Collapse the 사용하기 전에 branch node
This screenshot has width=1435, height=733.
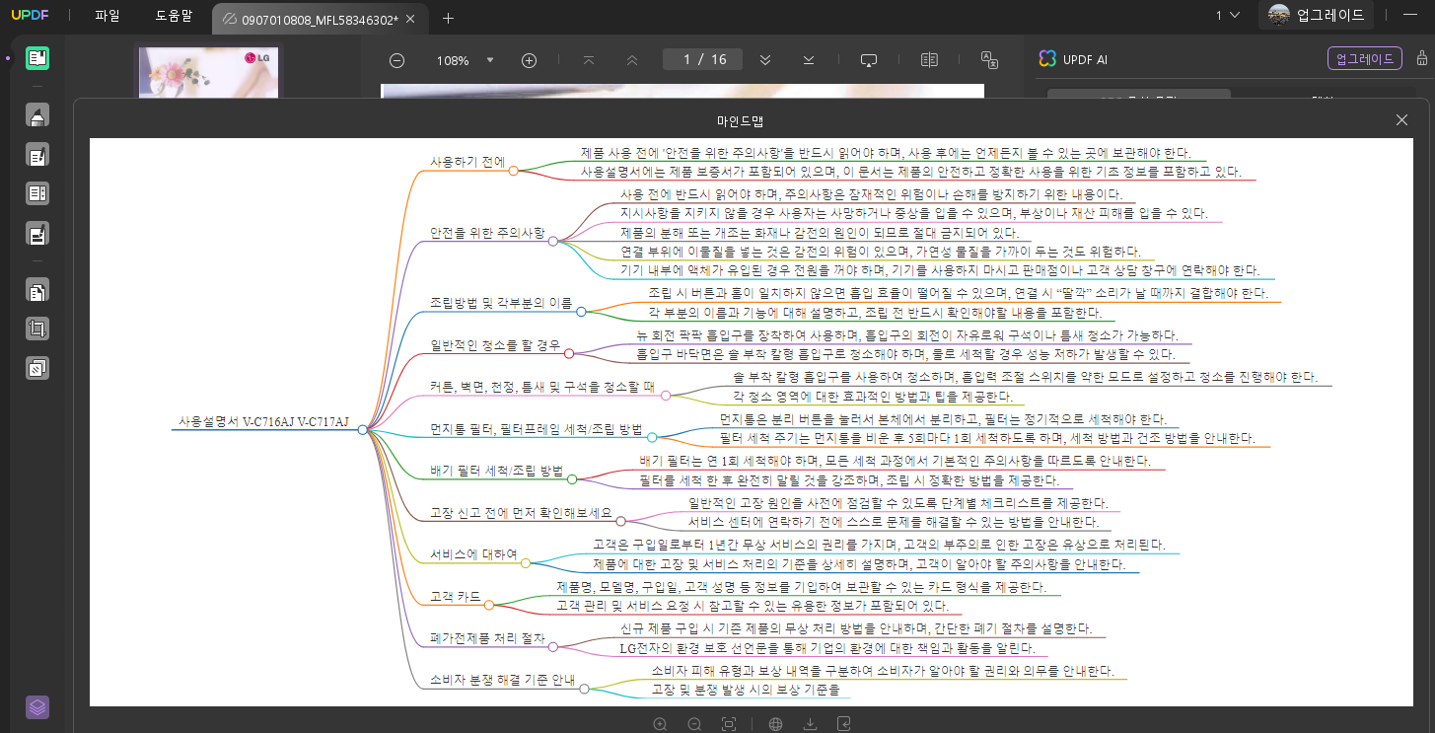pyautogui.click(x=514, y=171)
